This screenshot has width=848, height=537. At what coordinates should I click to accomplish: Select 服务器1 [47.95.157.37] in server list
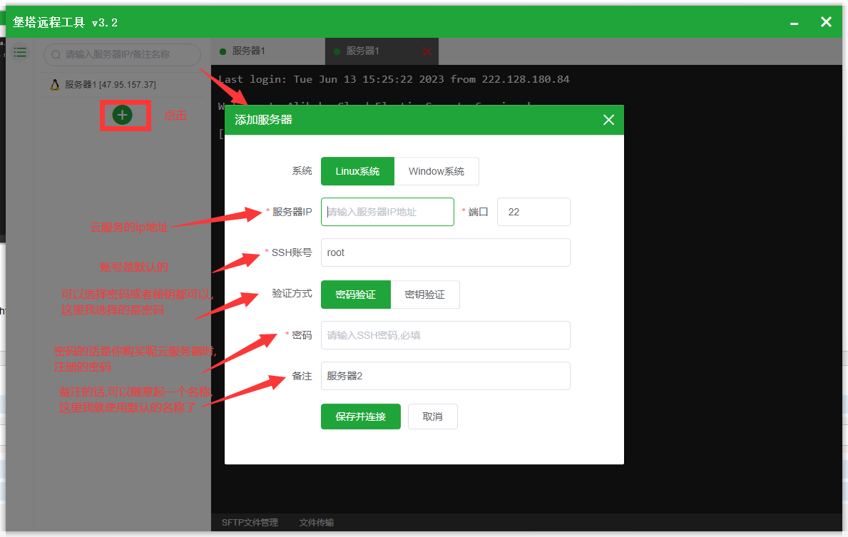pyautogui.click(x=122, y=85)
